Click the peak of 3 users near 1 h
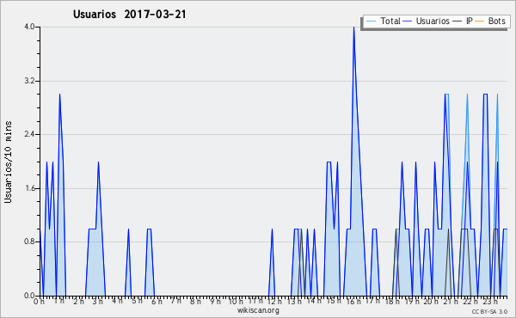Viewport: 516px width, 318px height. click(59, 95)
